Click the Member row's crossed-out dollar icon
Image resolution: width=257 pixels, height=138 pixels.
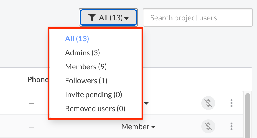point(208,127)
